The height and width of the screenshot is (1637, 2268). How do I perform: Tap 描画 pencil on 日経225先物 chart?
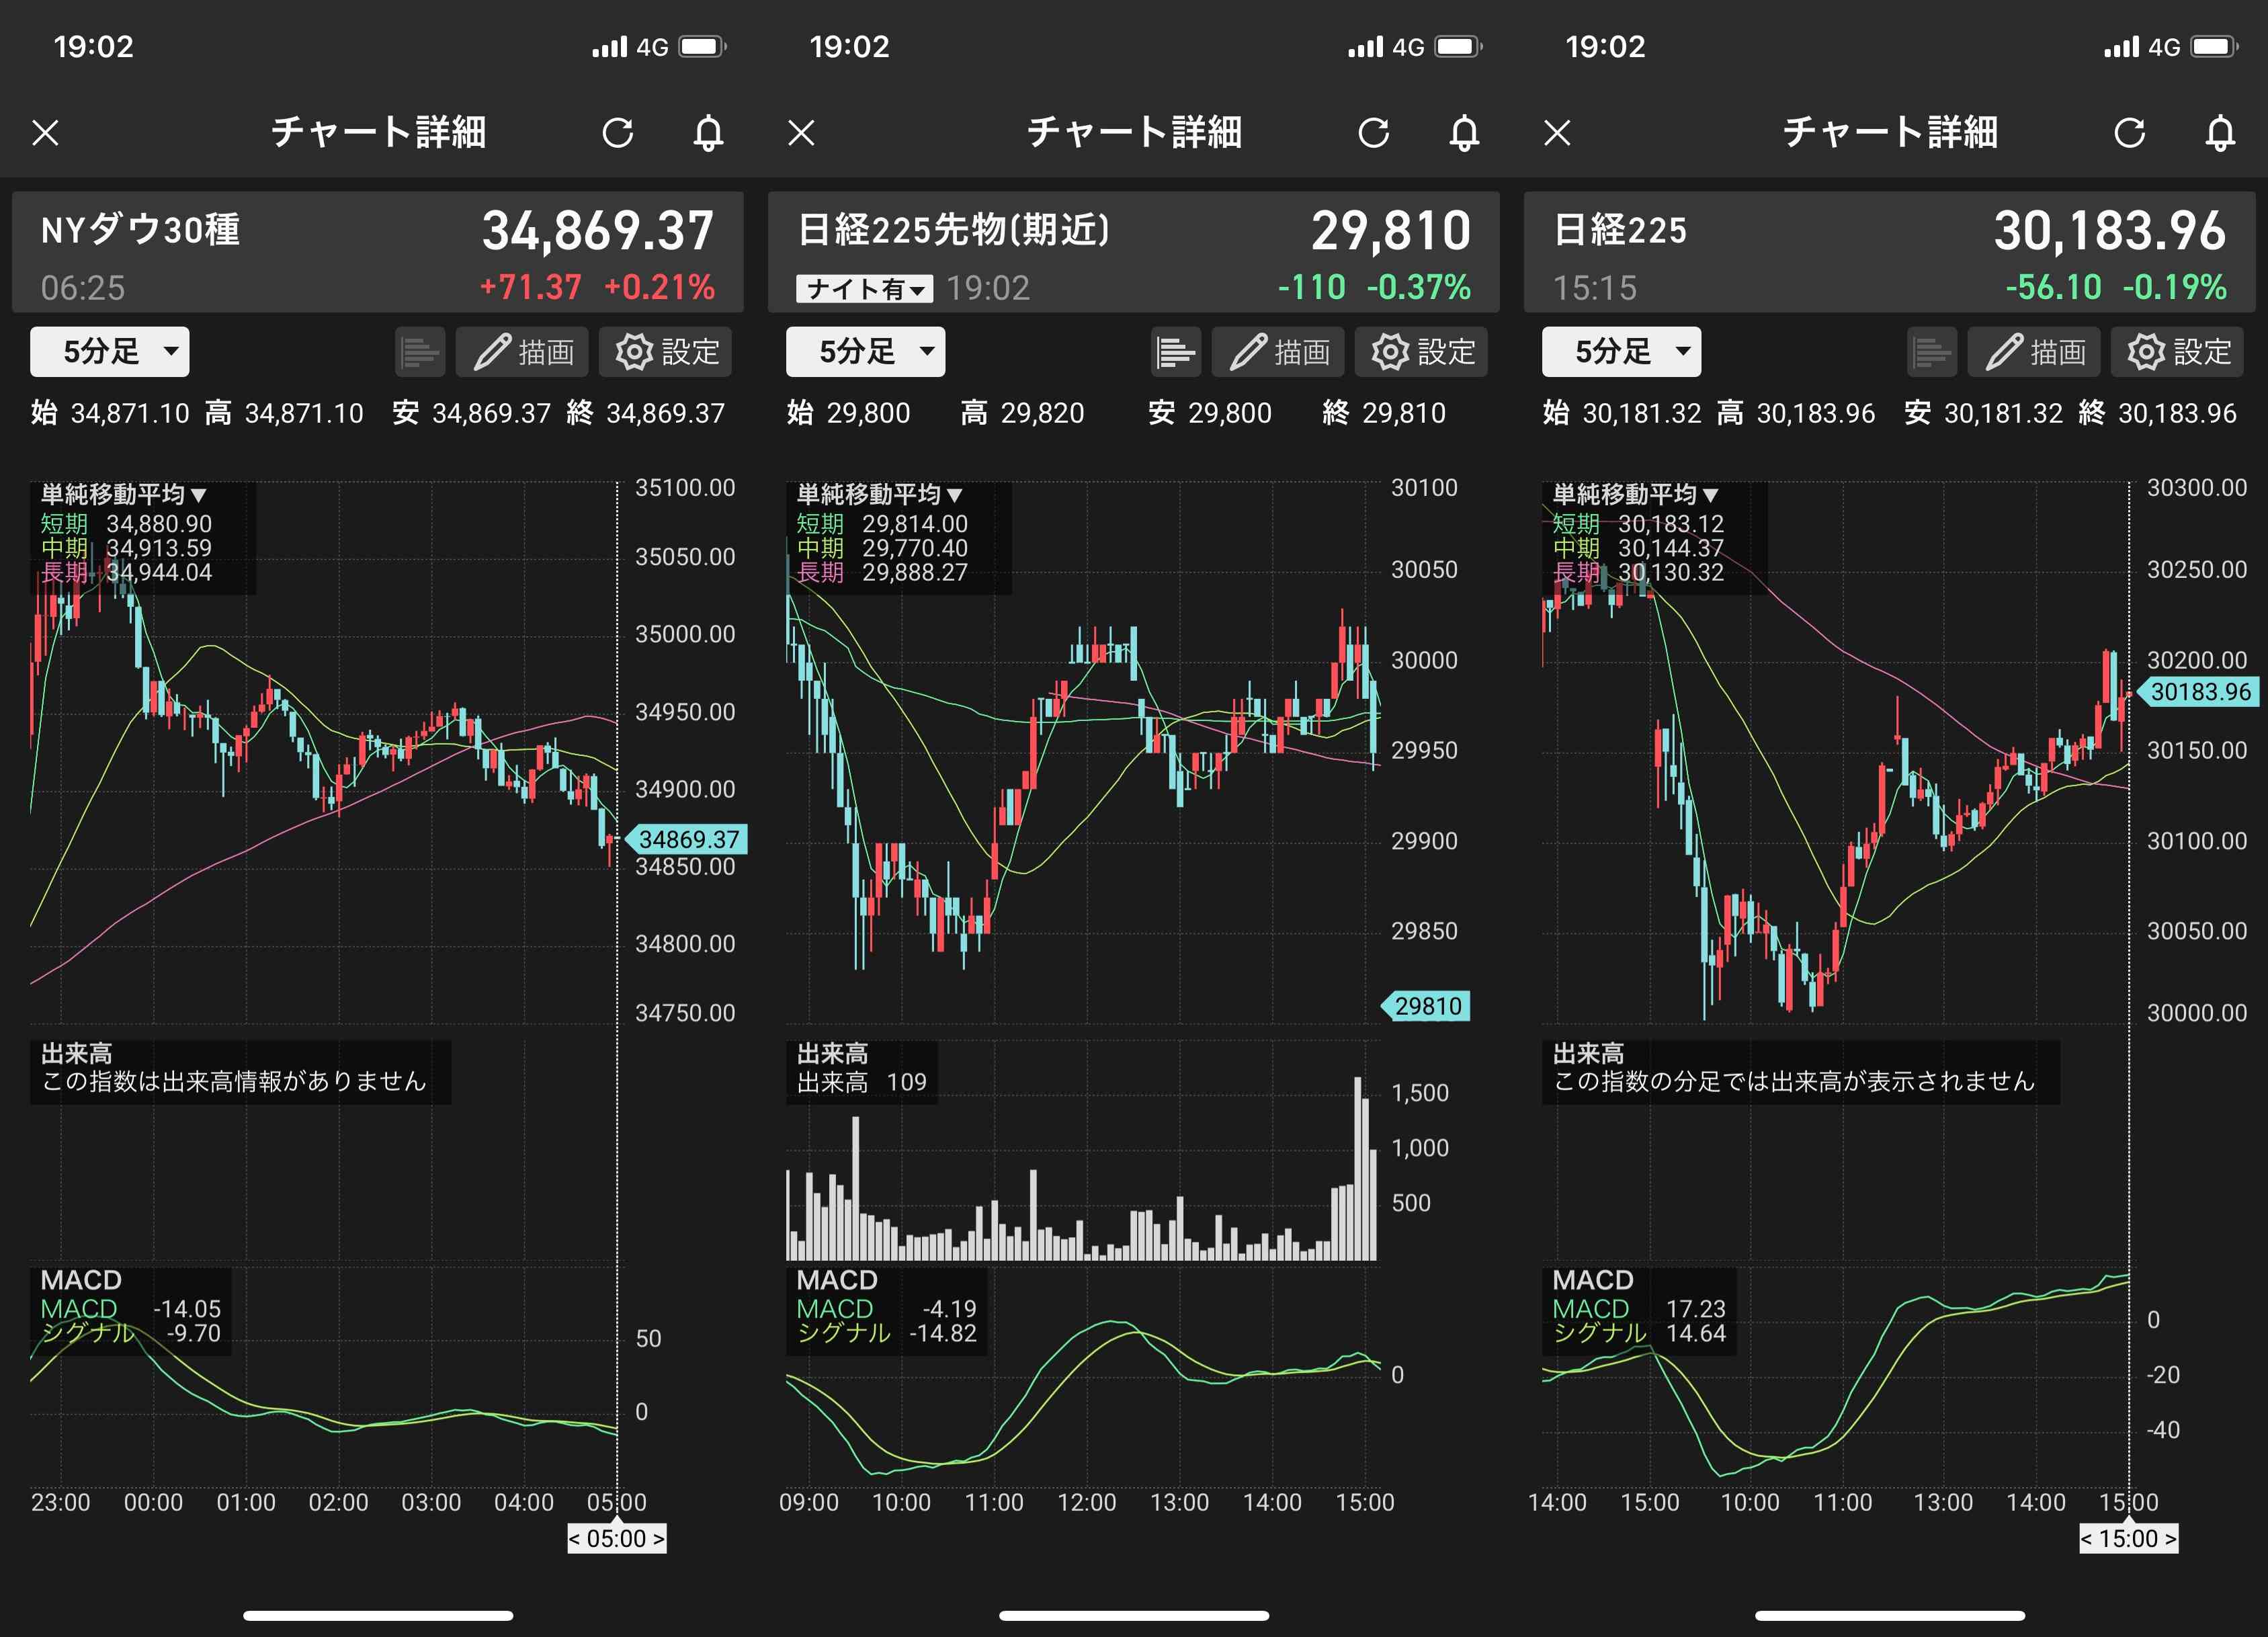(x=1278, y=352)
